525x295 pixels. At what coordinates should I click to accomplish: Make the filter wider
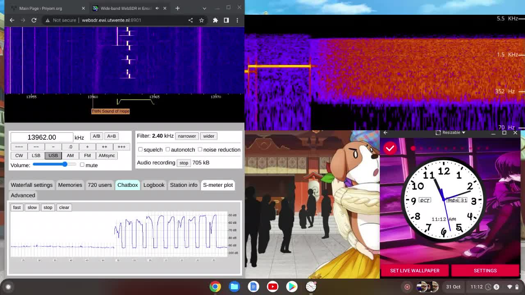pos(209,136)
